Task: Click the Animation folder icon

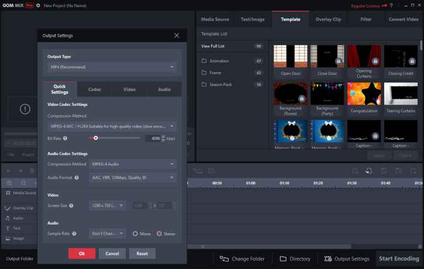Action: pyautogui.click(x=204, y=61)
